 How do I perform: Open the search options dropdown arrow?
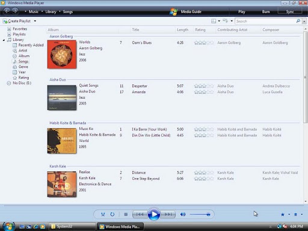[x=304, y=21]
